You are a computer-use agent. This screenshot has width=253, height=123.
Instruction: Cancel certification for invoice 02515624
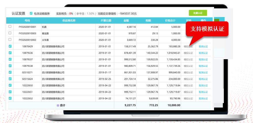pyautogui.click(x=203, y=79)
